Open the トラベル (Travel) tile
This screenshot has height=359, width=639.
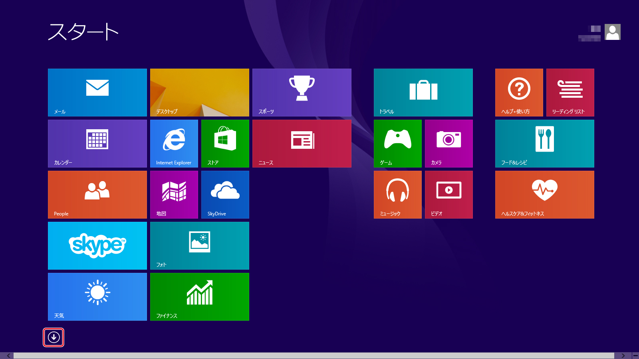(423, 93)
